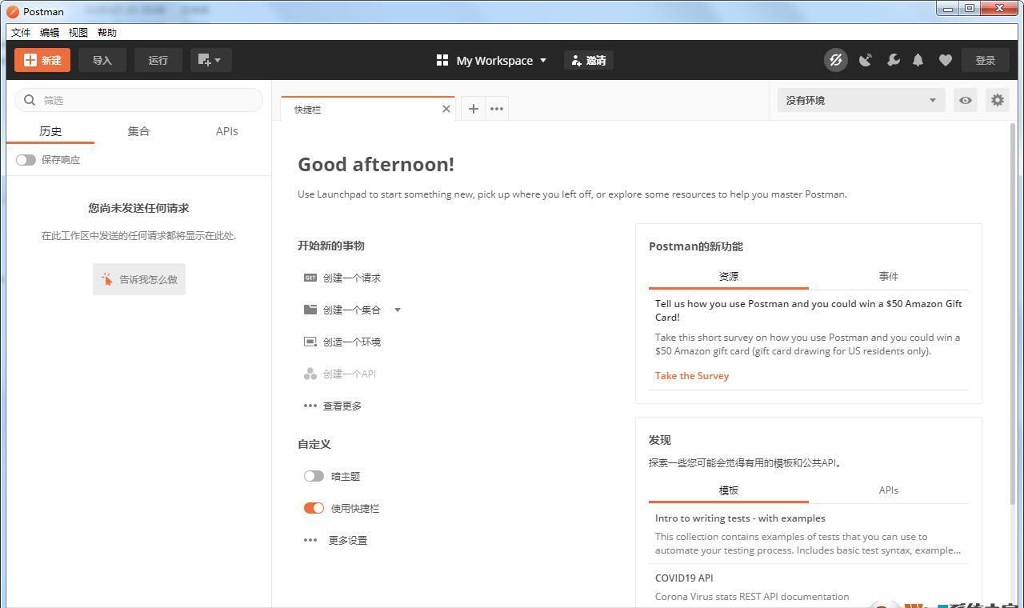The image size is (1024, 608).
Task: Open the 文件 (File) menu
Action: pyautogui.click(x=21, y=32)
